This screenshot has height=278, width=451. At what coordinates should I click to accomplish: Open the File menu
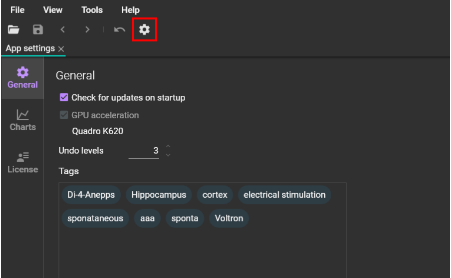click(x=17, y=10)
